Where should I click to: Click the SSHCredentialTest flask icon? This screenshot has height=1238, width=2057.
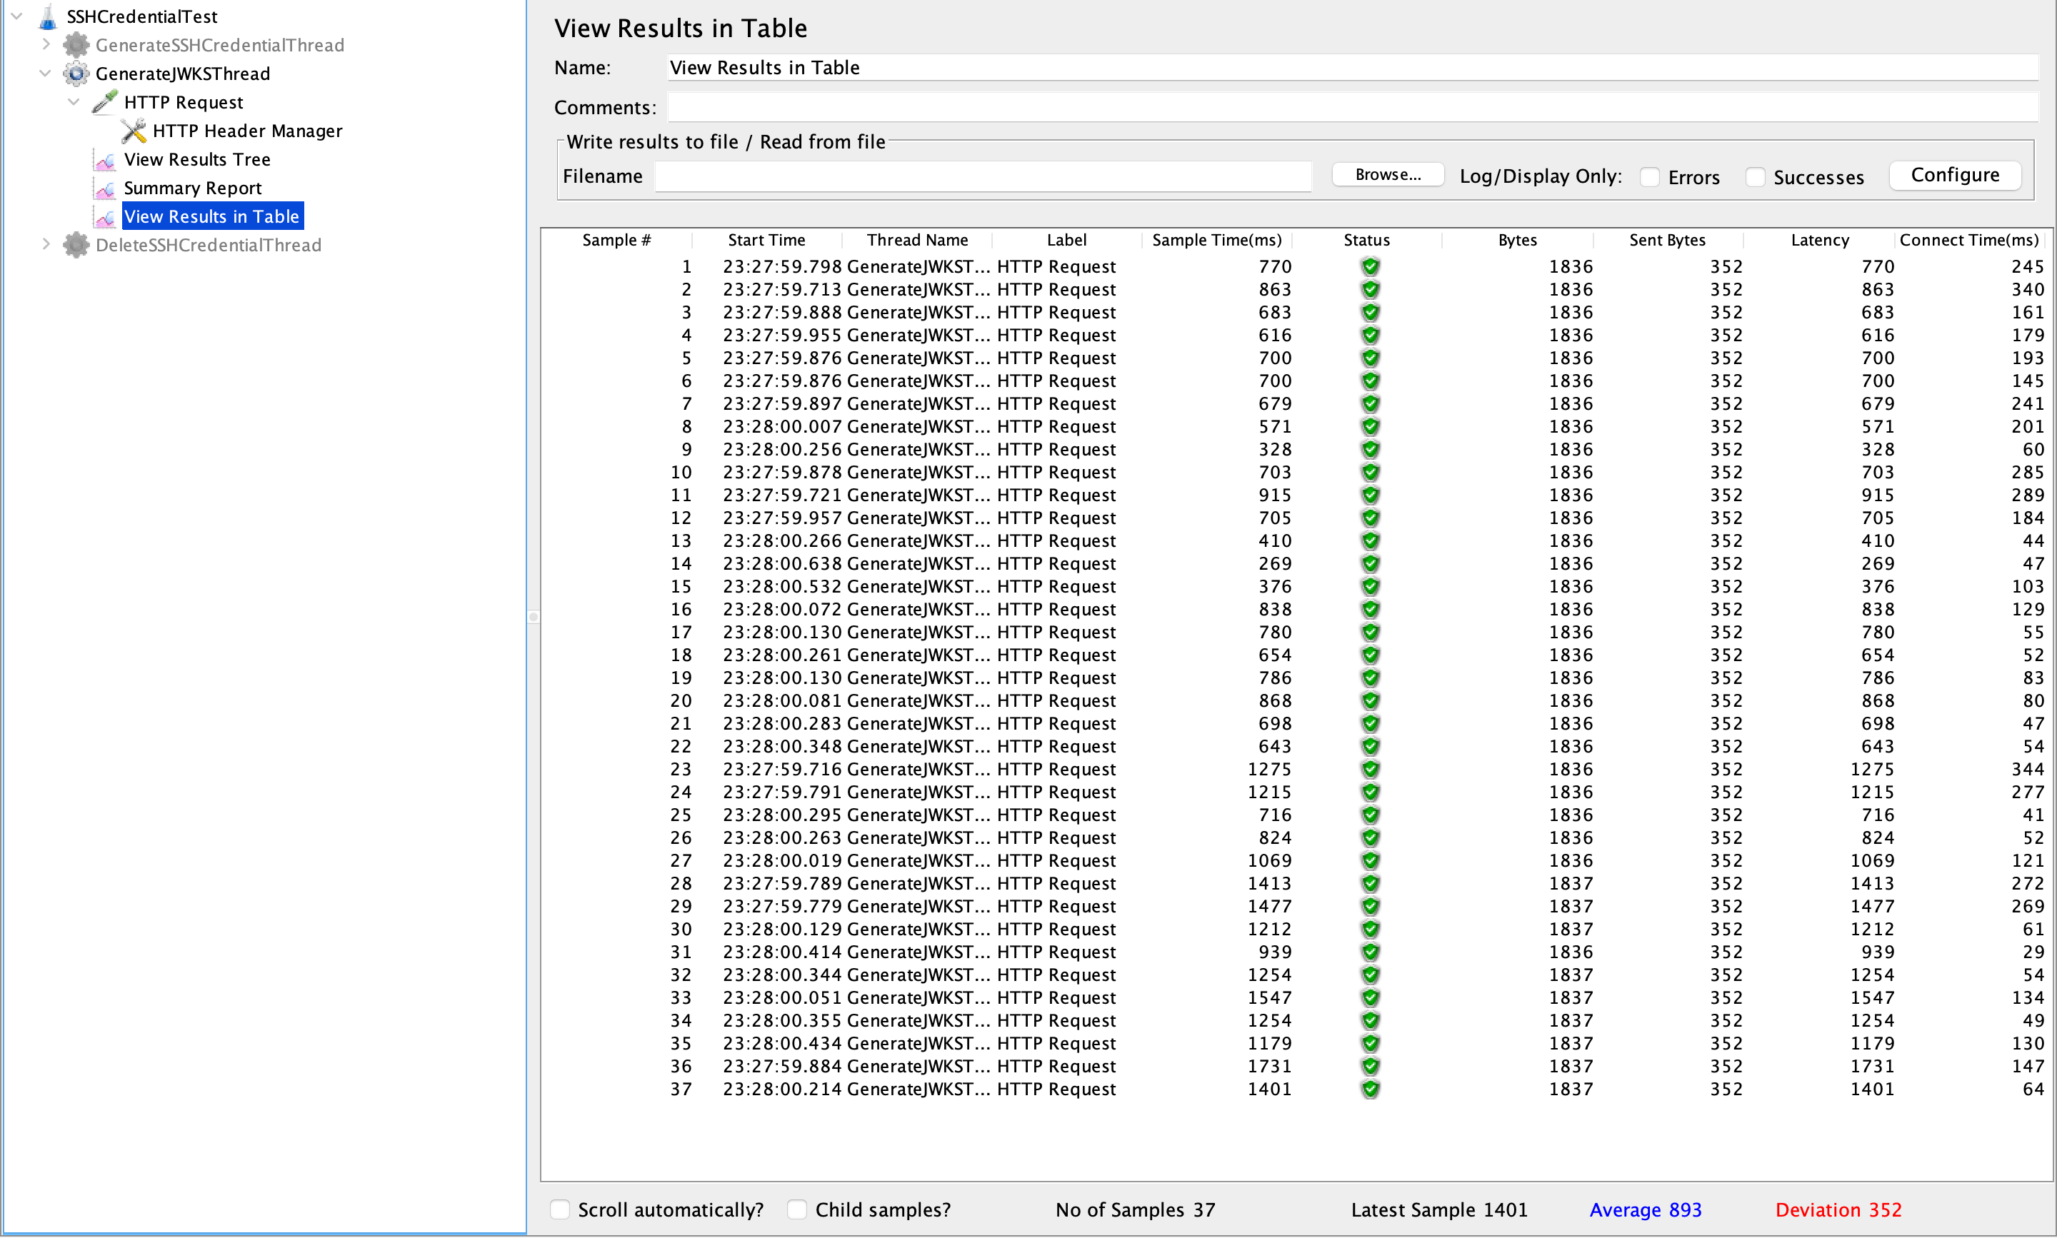[49, 16]
